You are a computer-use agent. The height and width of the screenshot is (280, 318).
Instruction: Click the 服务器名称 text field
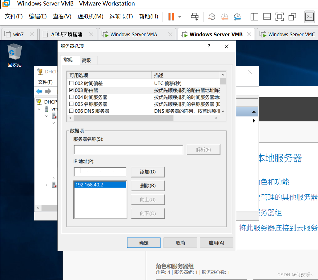click(x=128, y=150)
